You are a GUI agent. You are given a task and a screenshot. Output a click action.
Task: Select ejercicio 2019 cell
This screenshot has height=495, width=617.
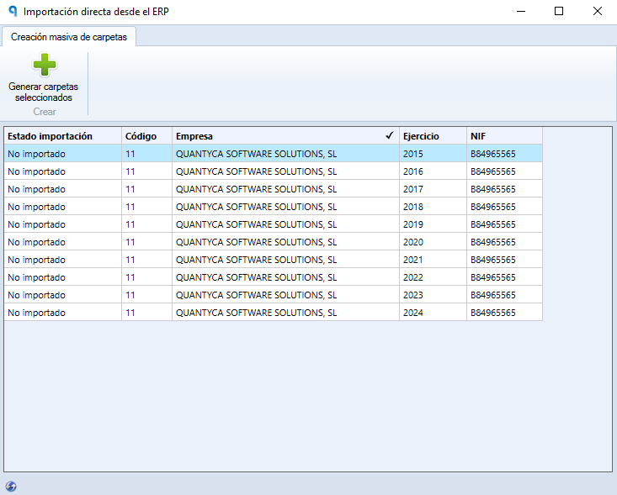tap(433, 224)
